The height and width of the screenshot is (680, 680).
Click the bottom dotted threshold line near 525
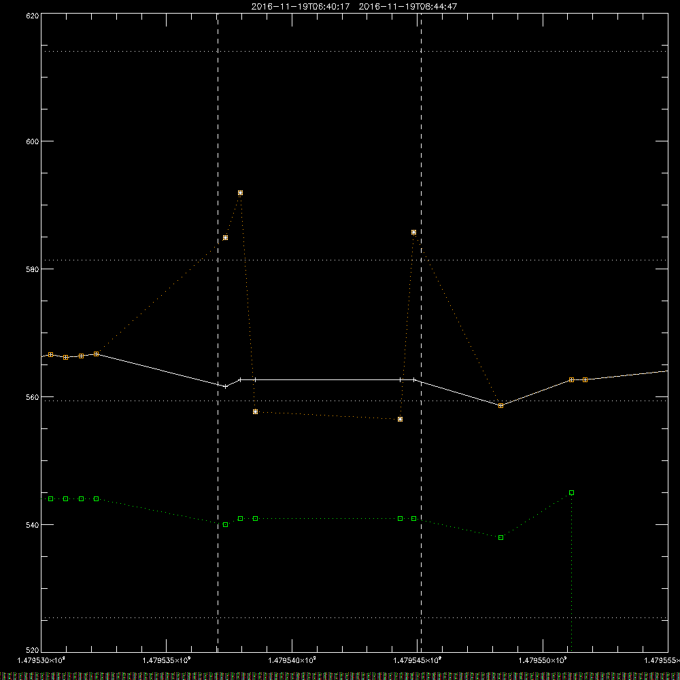pyautogui.click(x=354, y=617)
